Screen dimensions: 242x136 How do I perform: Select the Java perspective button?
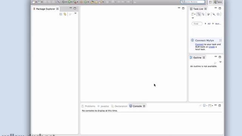click(x=218, y=2)
